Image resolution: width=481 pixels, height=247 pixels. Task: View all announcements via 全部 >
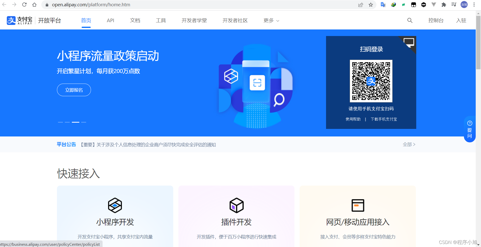point(409,144)
